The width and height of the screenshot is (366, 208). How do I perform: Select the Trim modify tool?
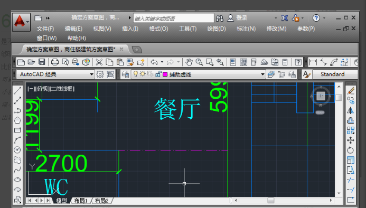pos(351,179)
